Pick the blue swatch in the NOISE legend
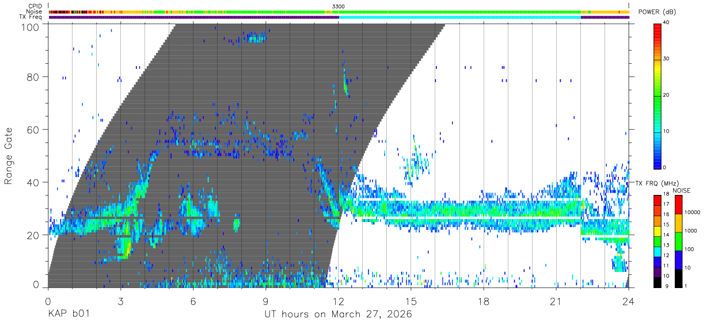Image resolution: width=707 pixels, height=326 pixels. click(x=678, y=259)
